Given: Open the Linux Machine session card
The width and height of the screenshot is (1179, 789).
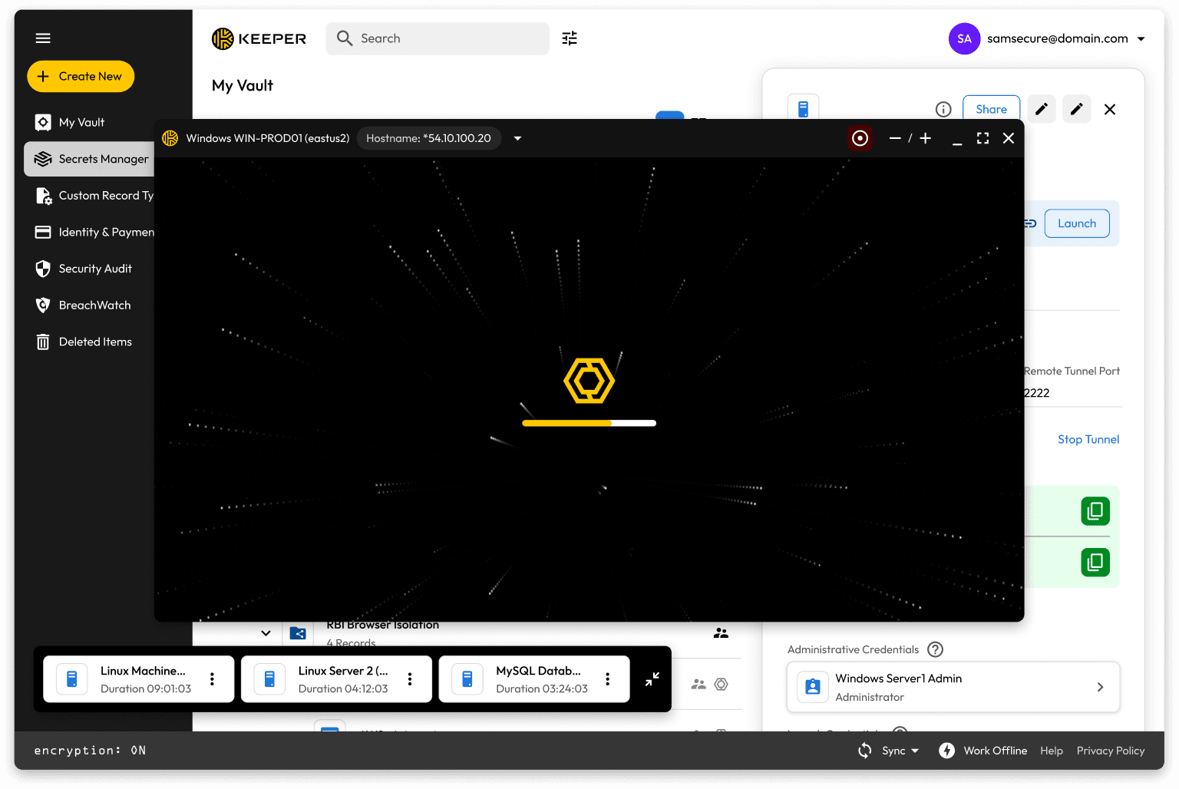Looking at the screenshot, I should pyautogui.click(x=138, y=679).
